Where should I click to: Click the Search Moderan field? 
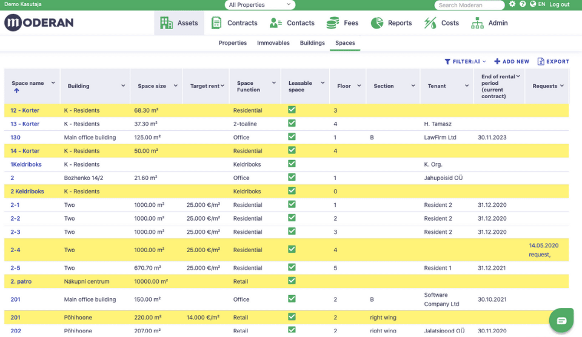pos(469,5)
